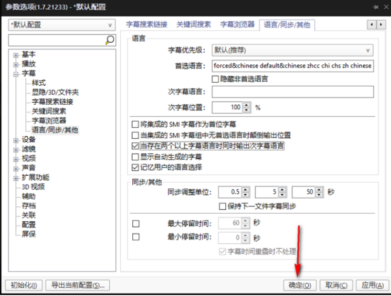
Task: Open 关联 settings in tree
Action: coord(29,215)
